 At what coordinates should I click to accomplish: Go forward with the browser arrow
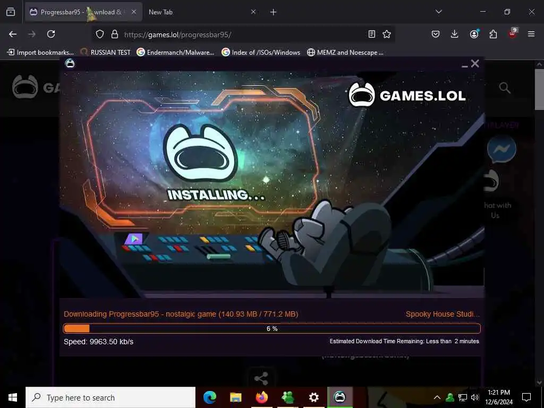(31, 34)
